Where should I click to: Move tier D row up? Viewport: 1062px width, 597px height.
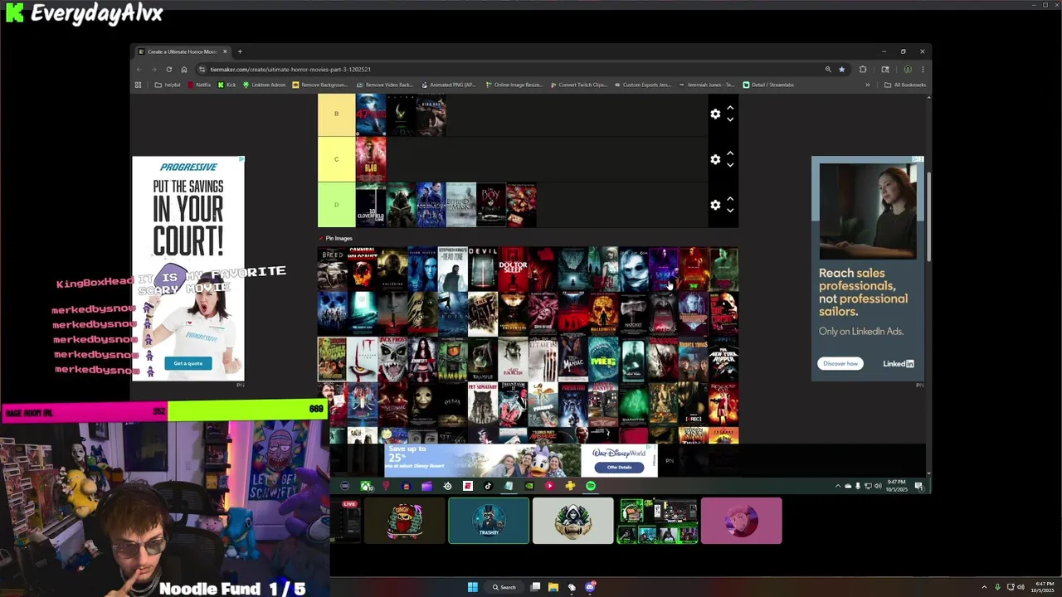pos(730,199)
